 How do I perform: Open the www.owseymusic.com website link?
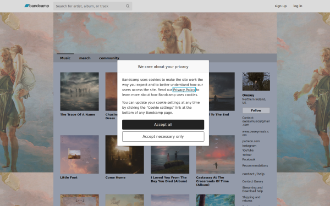(x=256, y=133)
